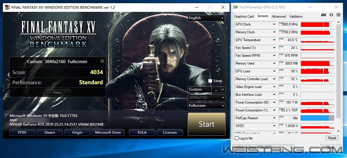
Task: Click the Start benchmark button
Action: point(206,124)
